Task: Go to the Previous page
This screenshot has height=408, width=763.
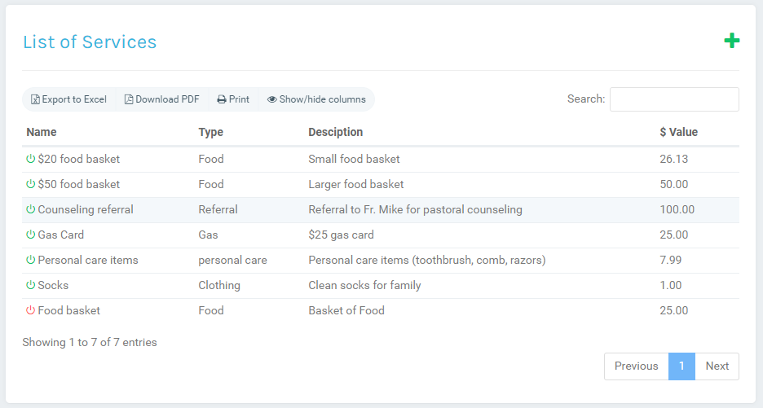Action: [636, 366]
